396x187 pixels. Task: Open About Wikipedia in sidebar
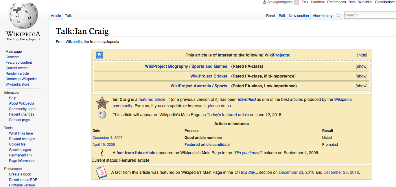(x=22, y=103)
